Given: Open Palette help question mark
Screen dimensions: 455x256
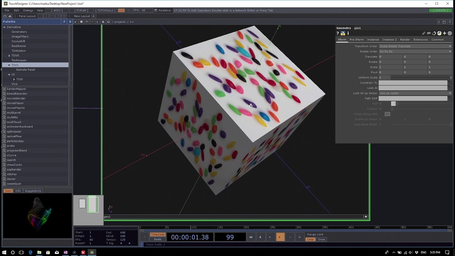Looking at the screenshot, I should click(x=64, y=22).
